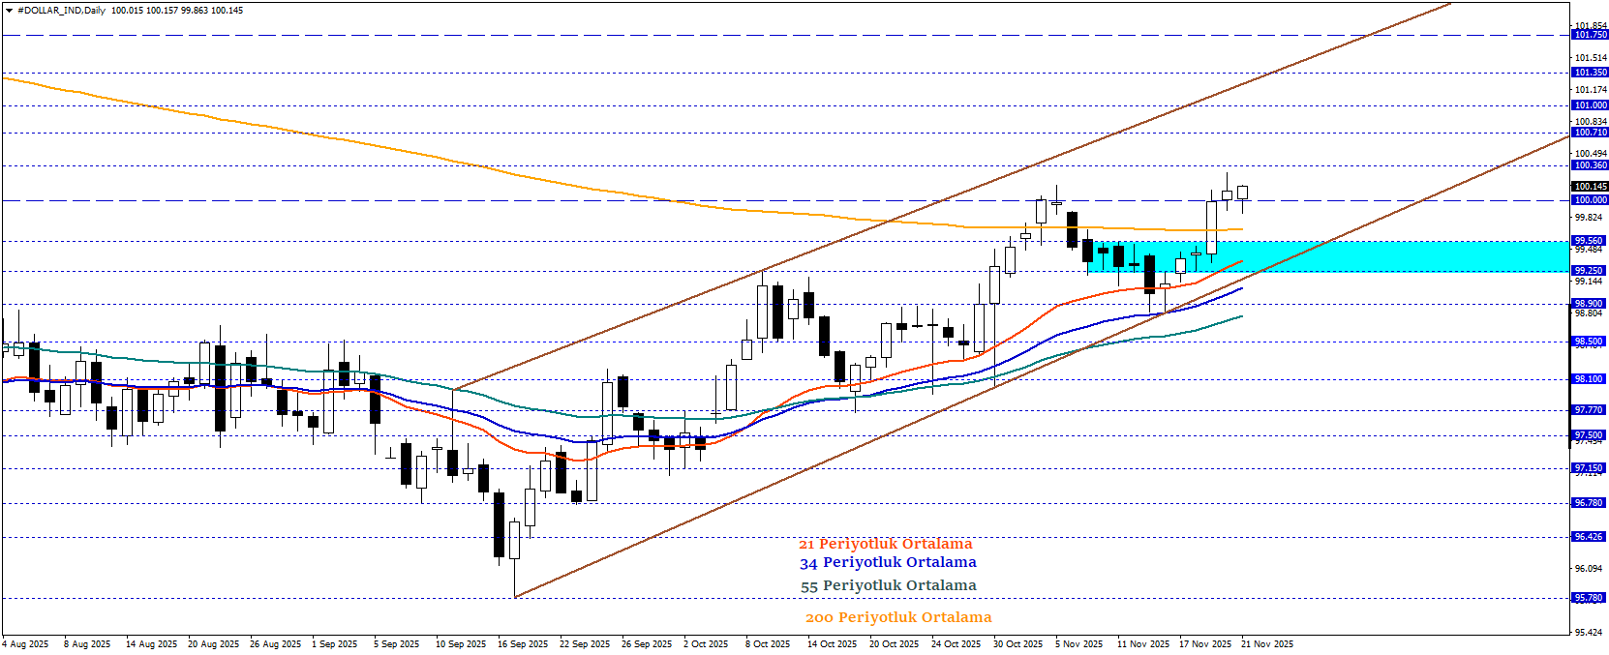This screenshot has height=655, width=1609.
Task: Select the 100.360 resistance level label
Action: coord(1589,165)
